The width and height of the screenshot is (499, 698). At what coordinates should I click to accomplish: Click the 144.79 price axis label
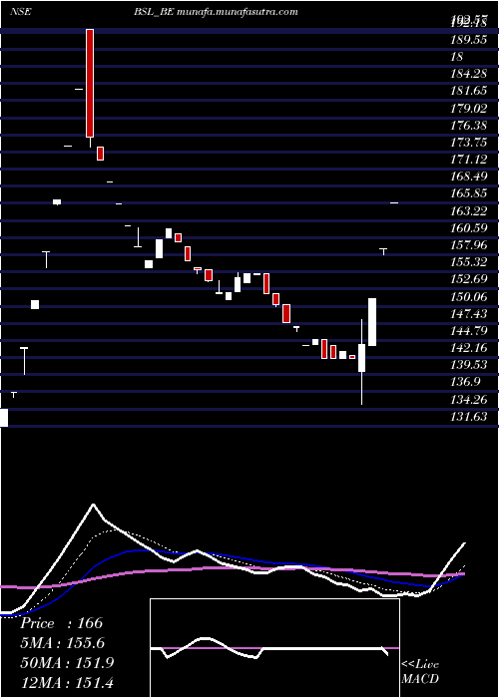(468, 331)
